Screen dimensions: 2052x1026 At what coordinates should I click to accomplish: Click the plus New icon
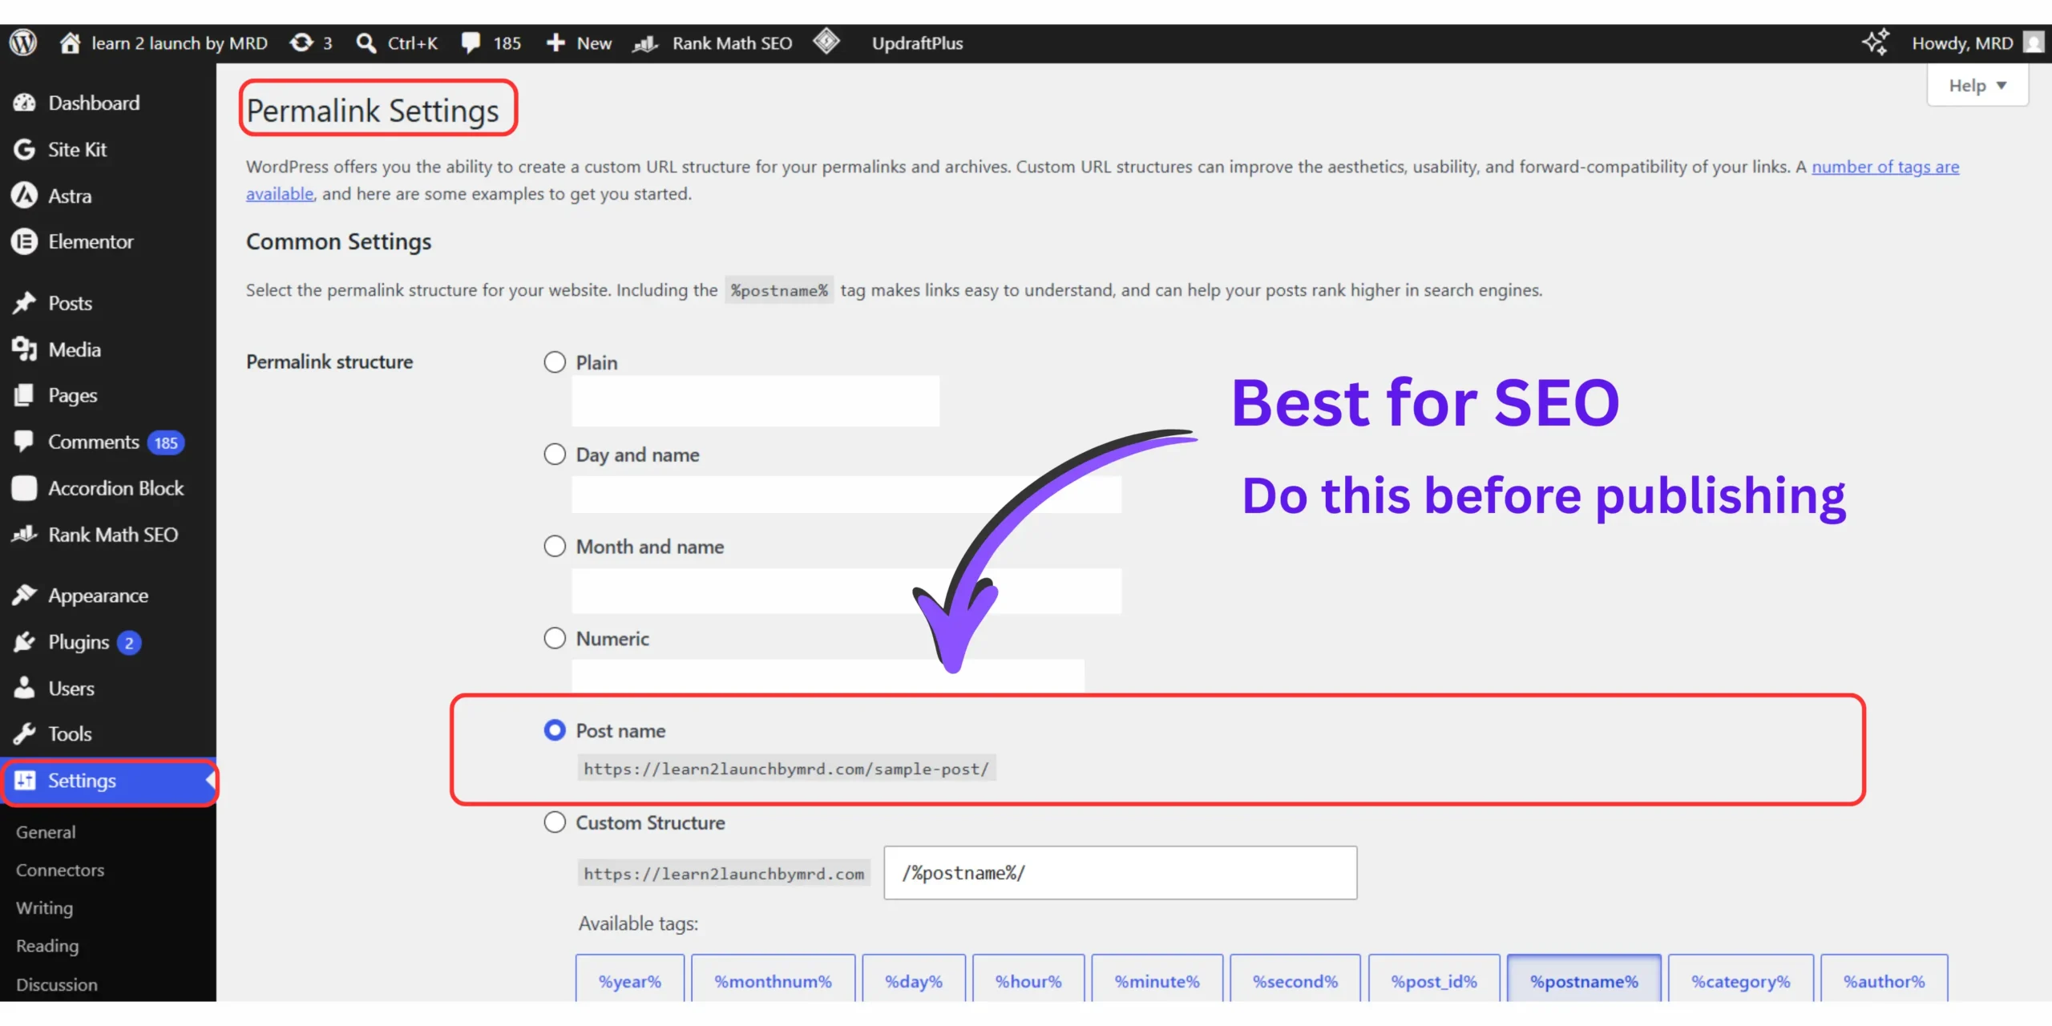pos(555,43)
